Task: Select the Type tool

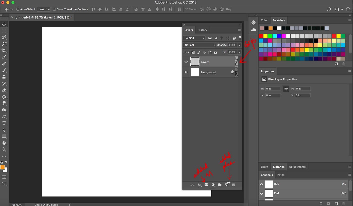Action: point(4,123)
